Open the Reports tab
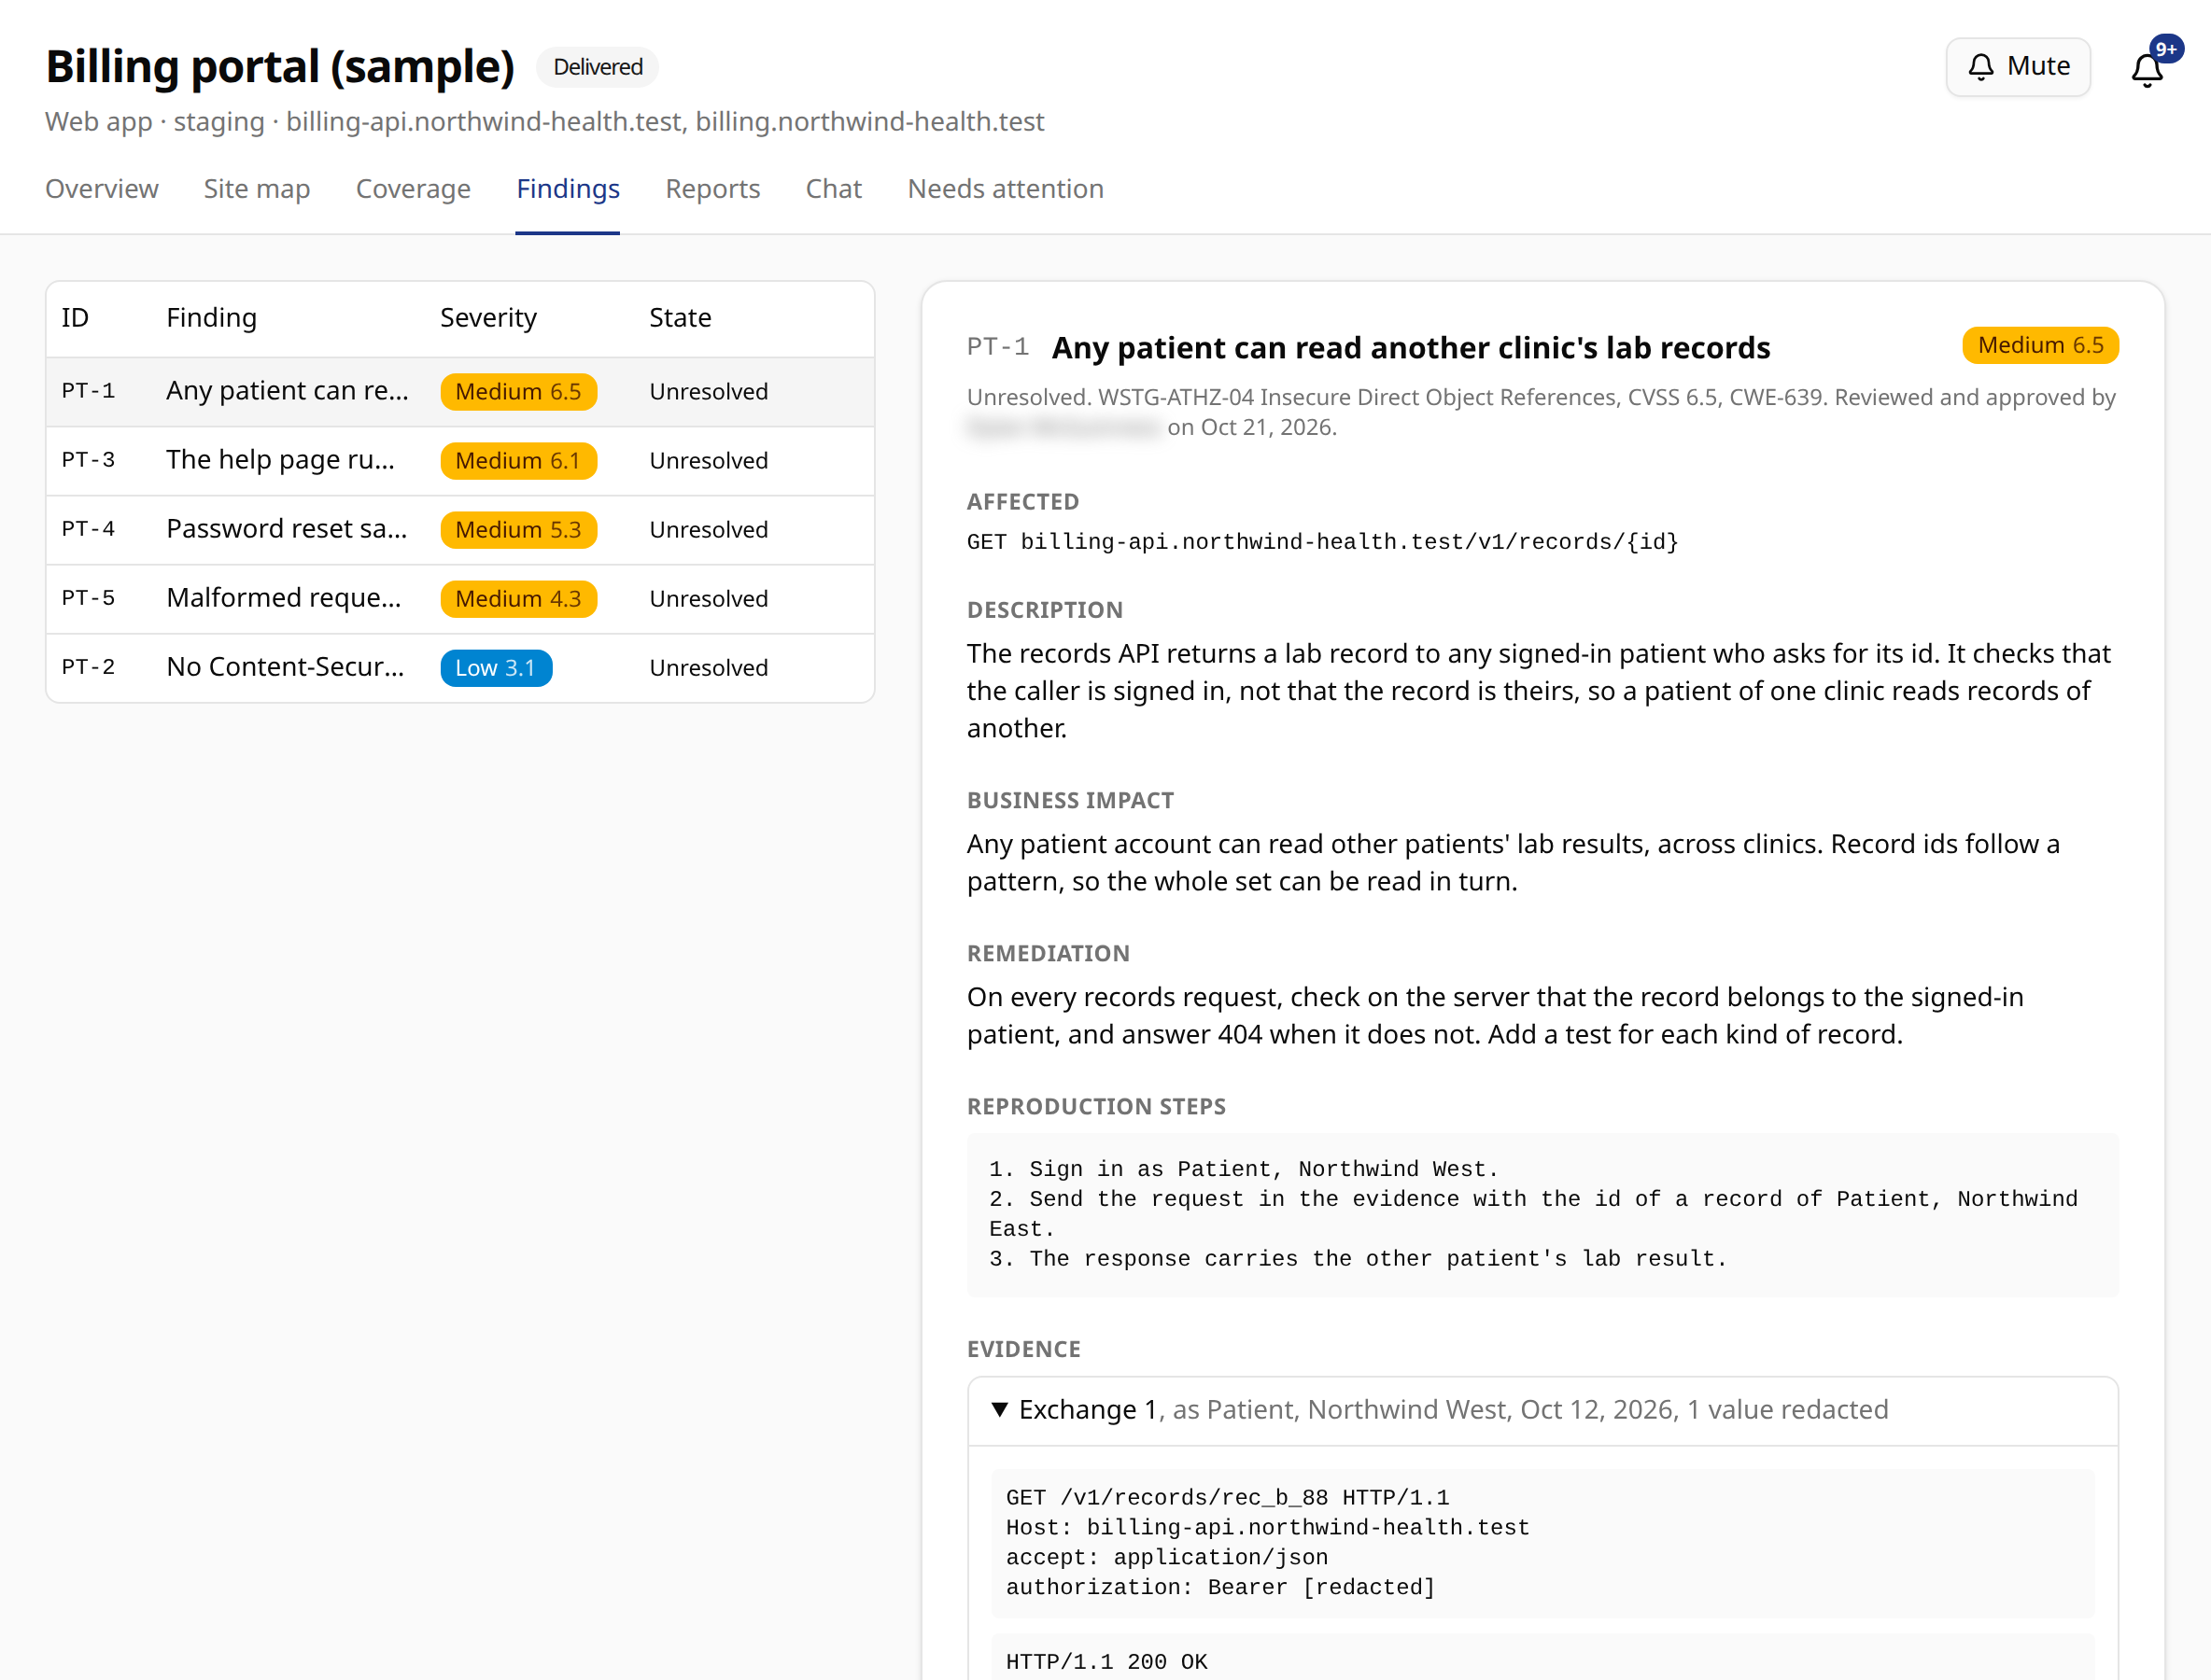This screenshot has width=2211, height=1680. [712, 189]
